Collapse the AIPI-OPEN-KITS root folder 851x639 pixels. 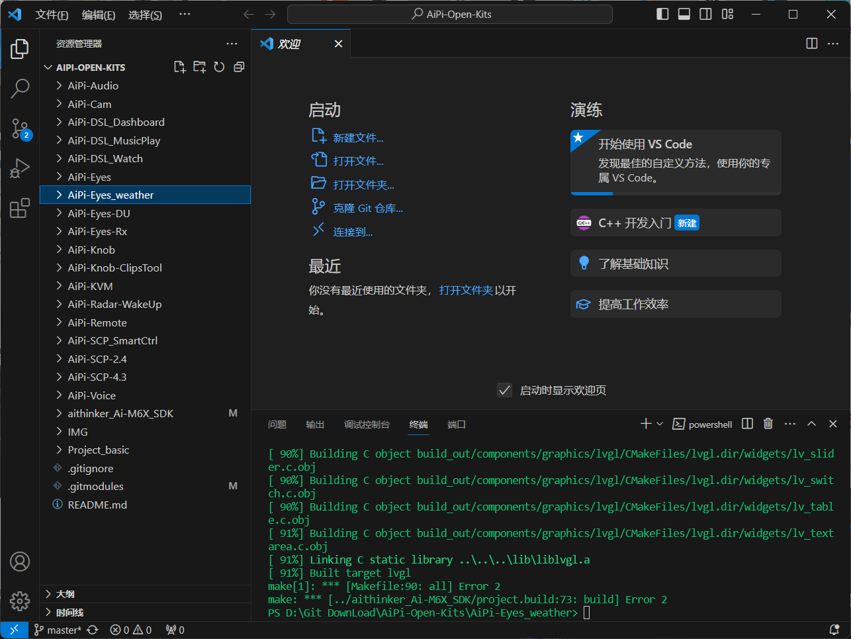point(146,67)
